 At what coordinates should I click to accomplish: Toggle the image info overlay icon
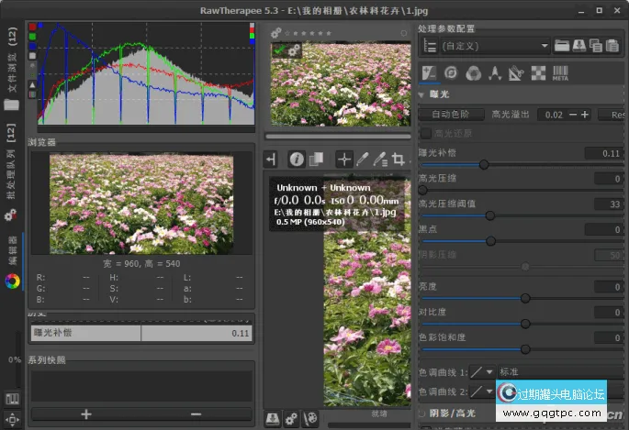coord(297,159)
